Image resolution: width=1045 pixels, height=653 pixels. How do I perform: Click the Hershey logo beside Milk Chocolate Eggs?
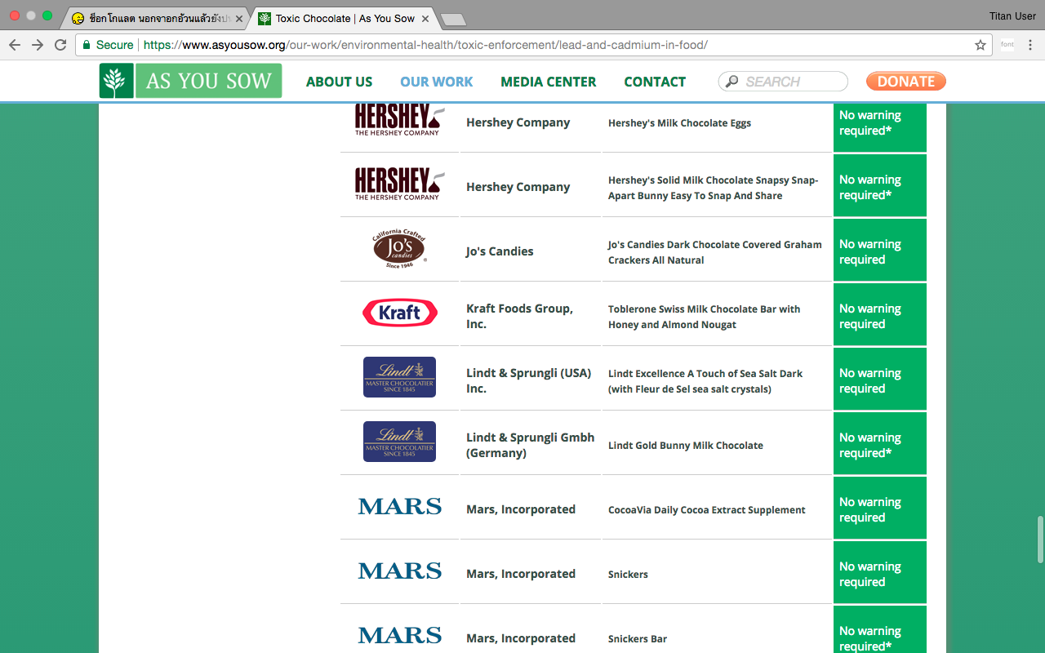click(x=400, y=121)
